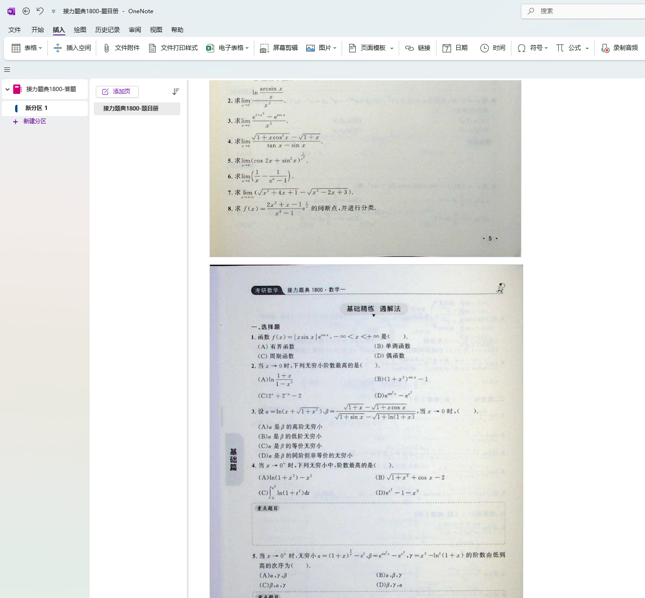
Task: Select the Screen Clipping (屏幕剪辑) tool
Action: (278, 48)
